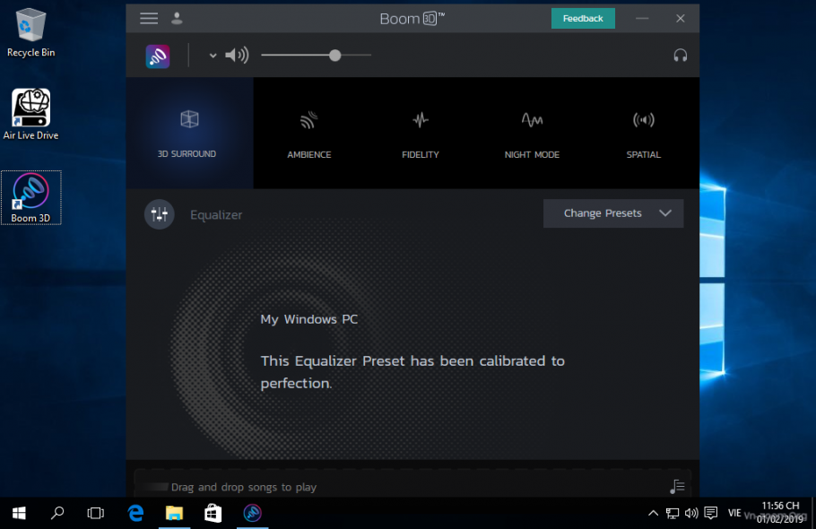Viewport: 816px width, 529px height.
Task: Open Microsoft Store from taskbar
Action: coord(213,514)
